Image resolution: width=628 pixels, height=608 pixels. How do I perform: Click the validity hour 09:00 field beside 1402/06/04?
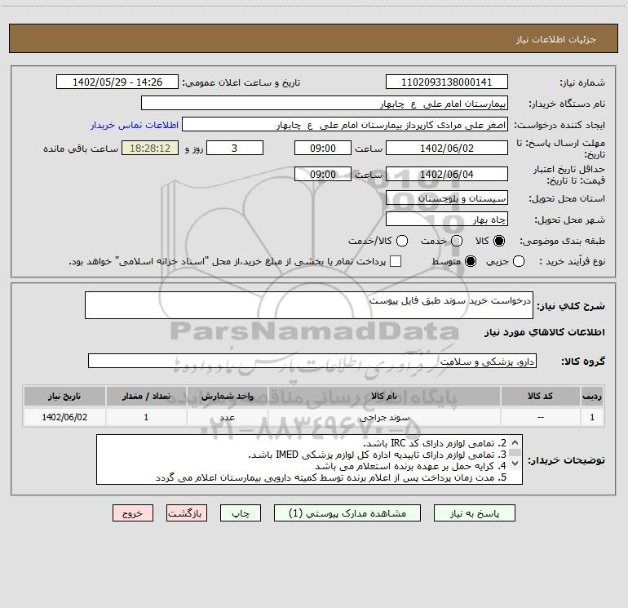point(323,174)
